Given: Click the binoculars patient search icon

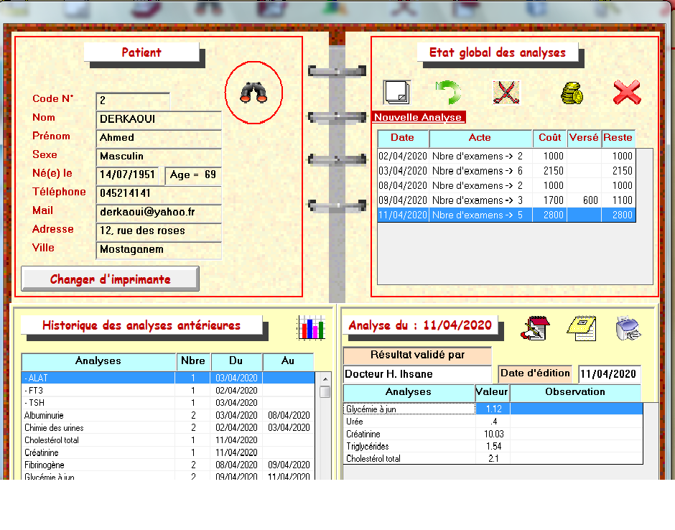Looking at the screenshot, I should pyautogui.click(x=253, y=92).
